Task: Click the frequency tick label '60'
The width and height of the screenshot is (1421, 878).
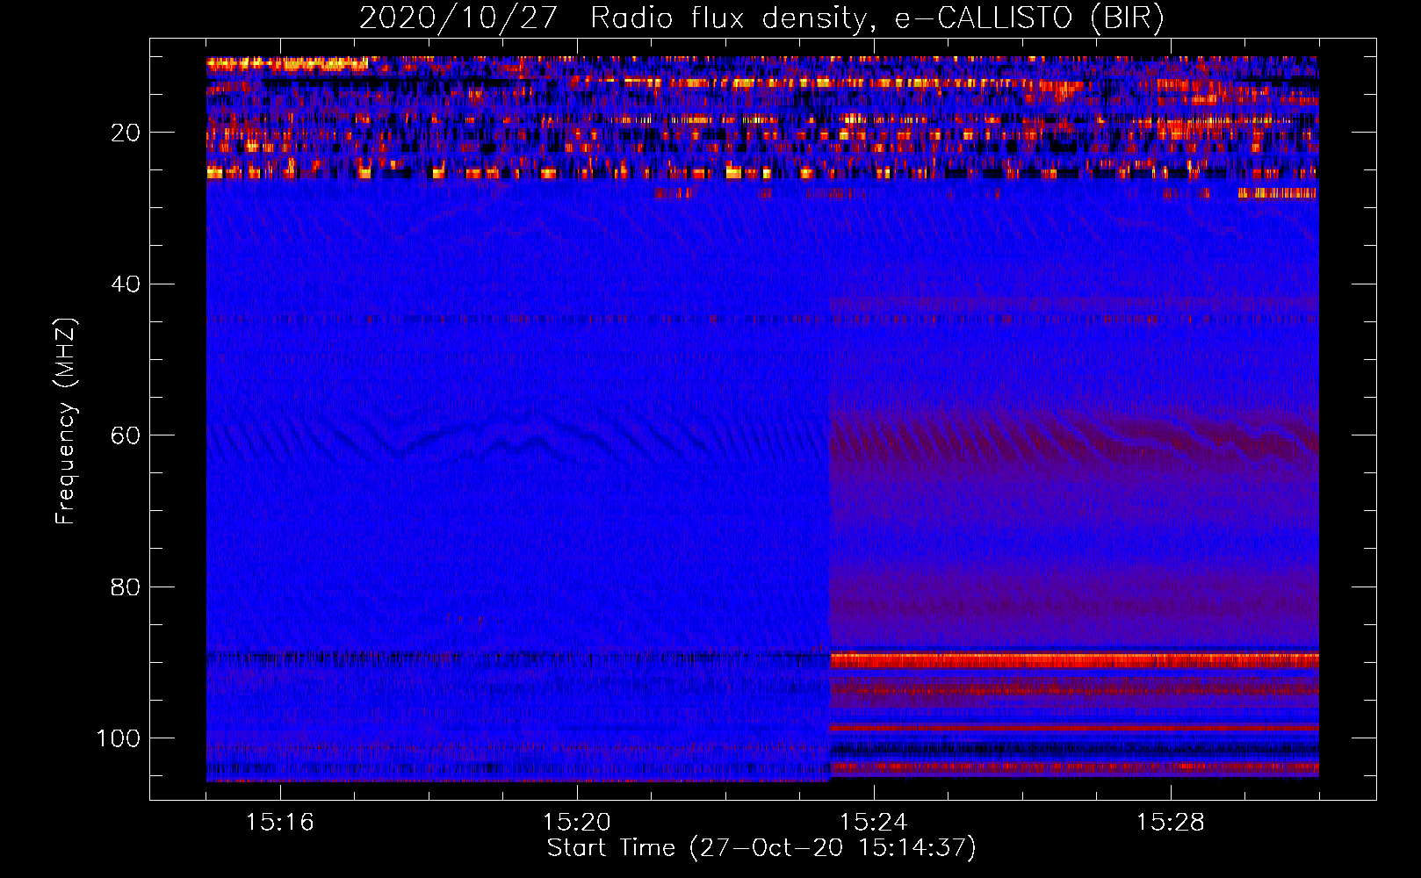Action: 126,435
